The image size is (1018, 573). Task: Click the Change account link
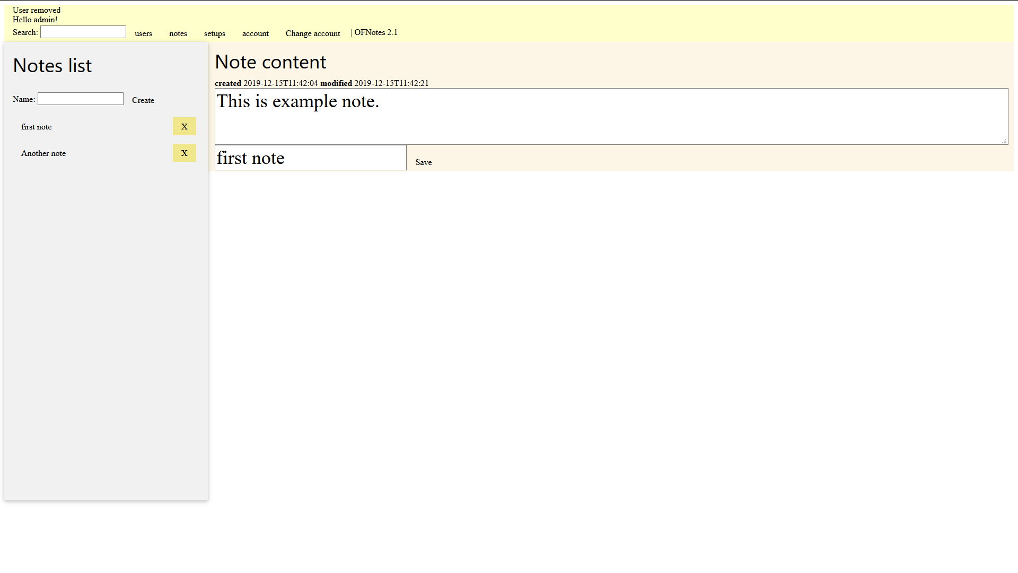(x=313, y=33)
